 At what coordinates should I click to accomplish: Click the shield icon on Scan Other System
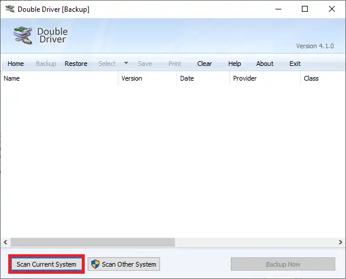tap(95, 264)
